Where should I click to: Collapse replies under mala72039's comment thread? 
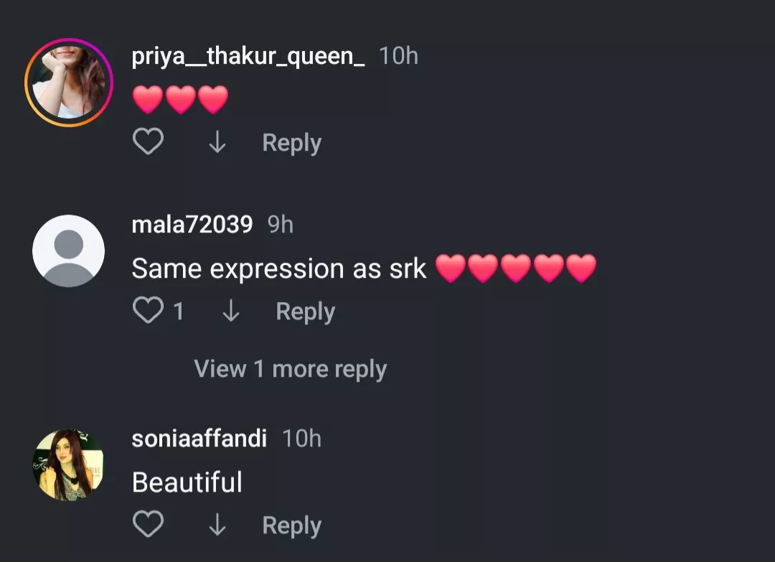click(x=290, y=368)
